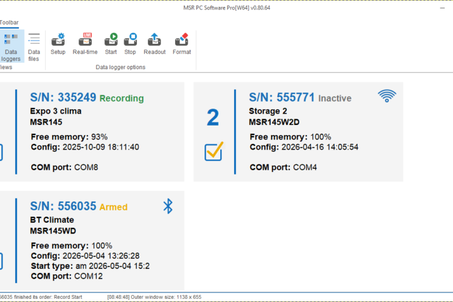
Task: Start recording with the Start icon
Action: [111, 44]
